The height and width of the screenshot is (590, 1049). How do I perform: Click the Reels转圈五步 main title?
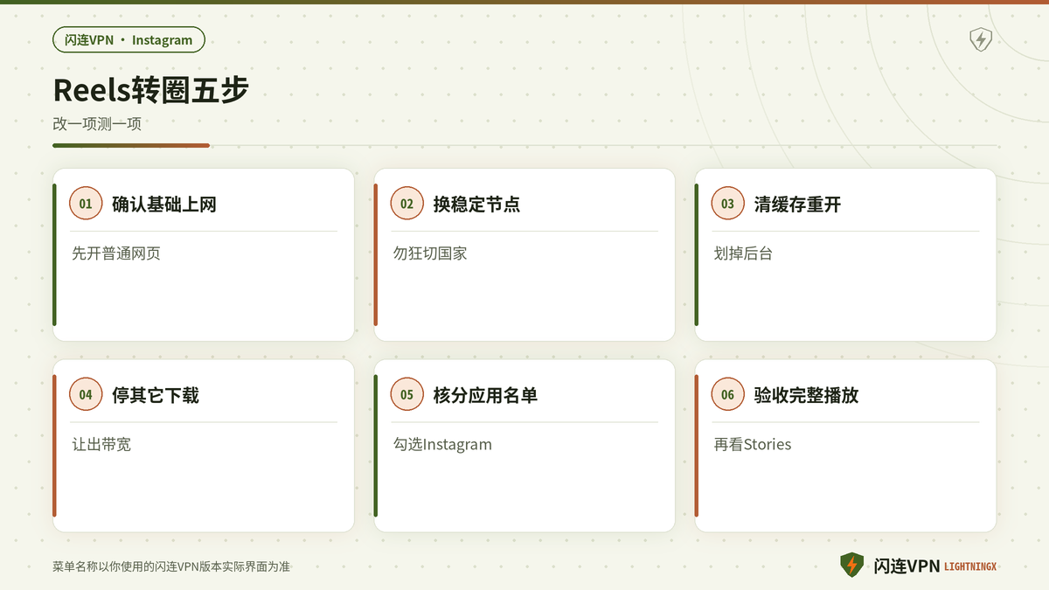click(150, 90)
